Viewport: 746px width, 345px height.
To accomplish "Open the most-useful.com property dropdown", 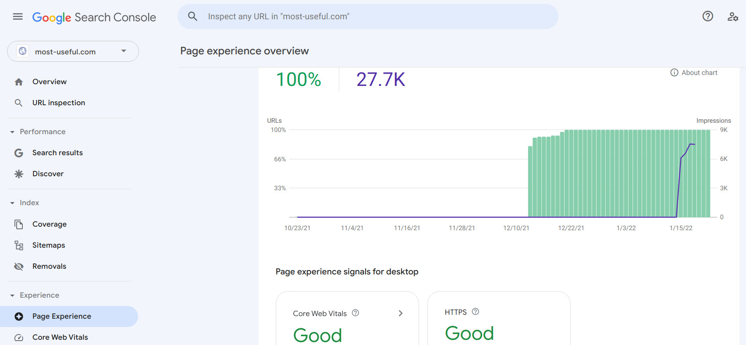I will [x=73, y=51].
